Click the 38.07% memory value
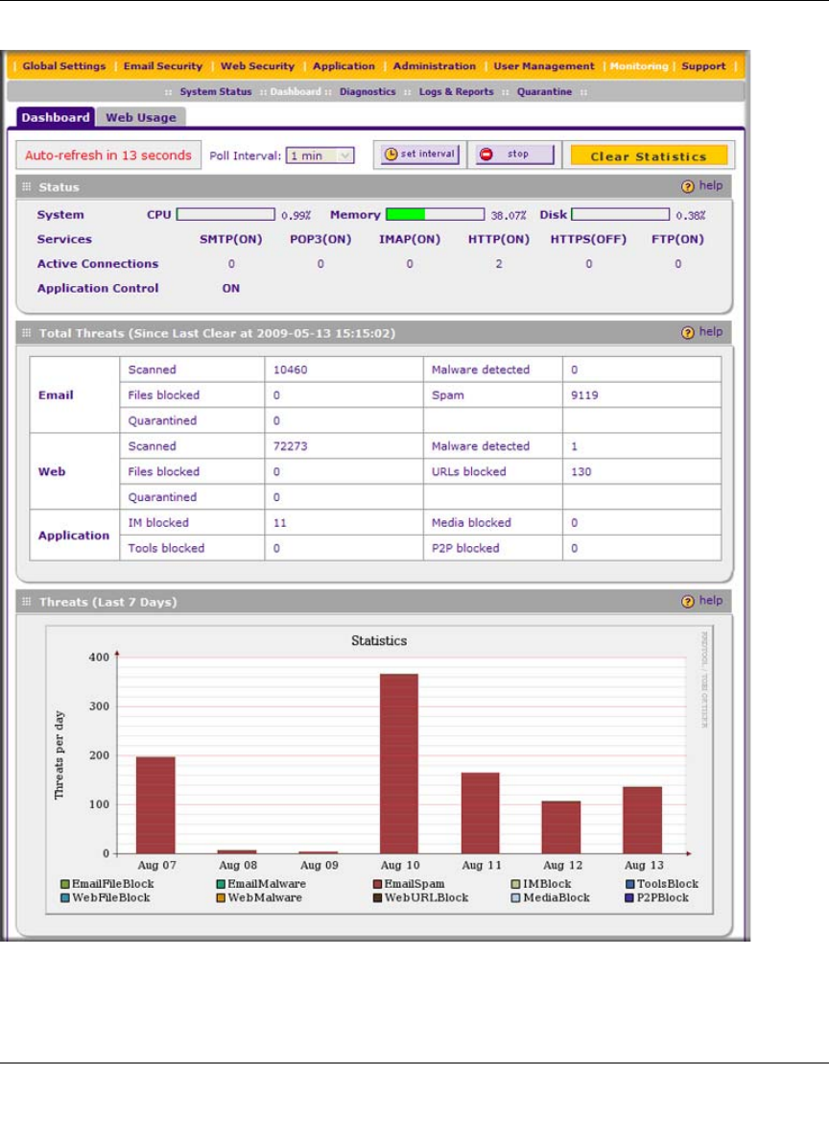The width and height of the screenshot is (829, 1123). coord(509,215)
